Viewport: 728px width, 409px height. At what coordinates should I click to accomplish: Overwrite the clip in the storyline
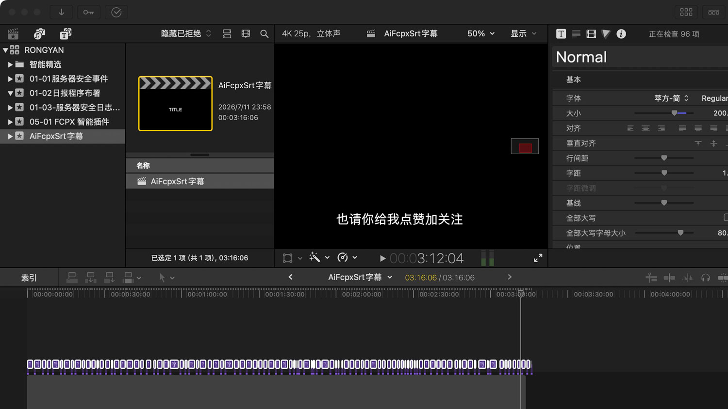coord(128,278)
